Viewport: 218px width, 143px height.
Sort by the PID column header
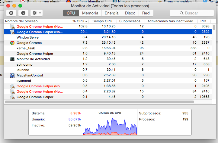[x=204, y=21]
